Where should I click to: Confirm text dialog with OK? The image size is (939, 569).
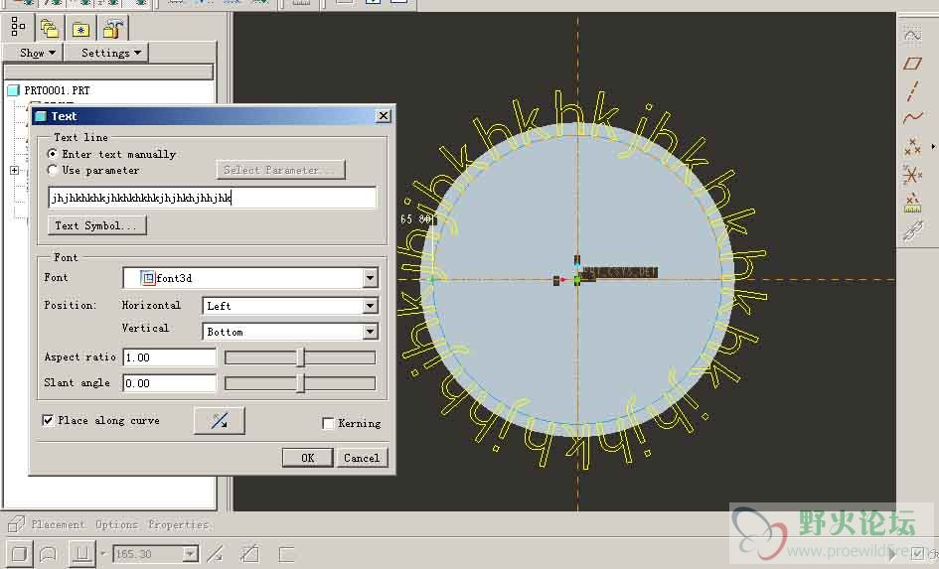coord(307,458)
